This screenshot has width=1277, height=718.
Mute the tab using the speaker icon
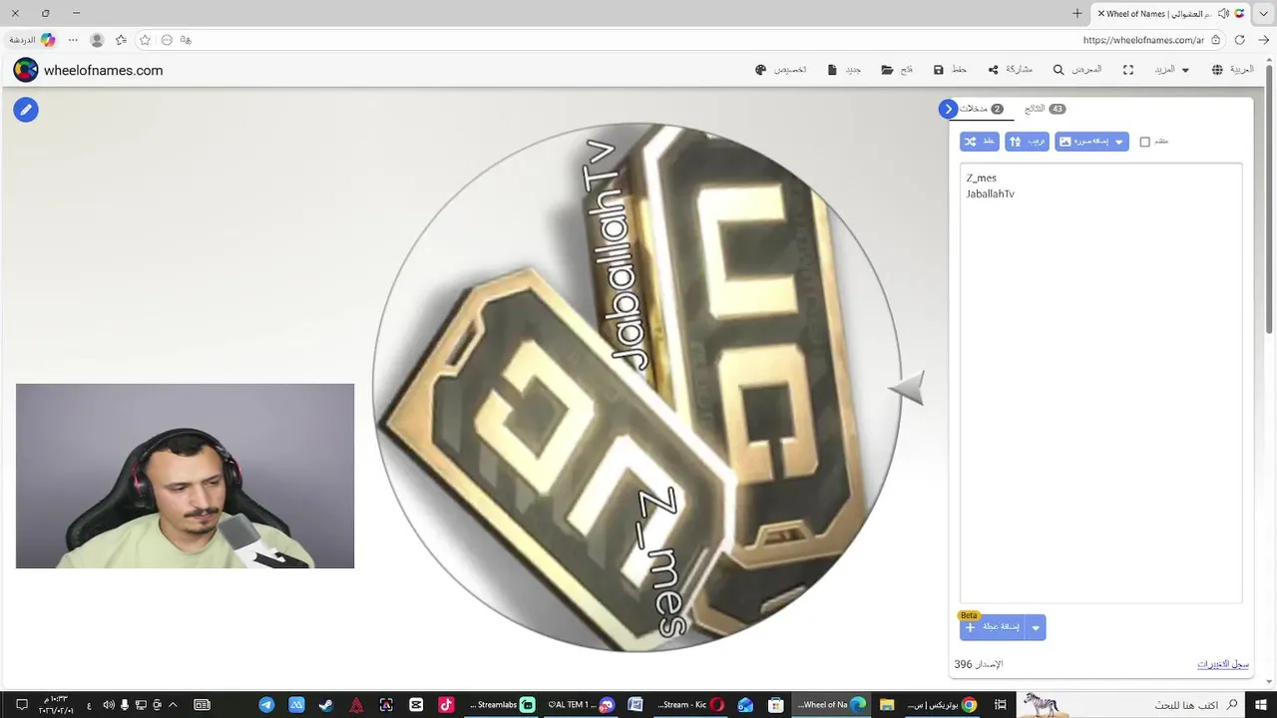click(1225, 13)
